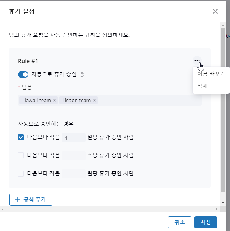The width and height of the screenshot is (230, 231).
Task: Click the vertical scrollbar of the dialog
Action: pyautogui.click(x=223, y=113)
